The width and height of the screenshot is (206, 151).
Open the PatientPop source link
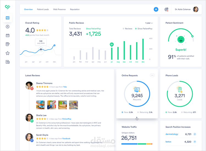click(x=67, y=119)
